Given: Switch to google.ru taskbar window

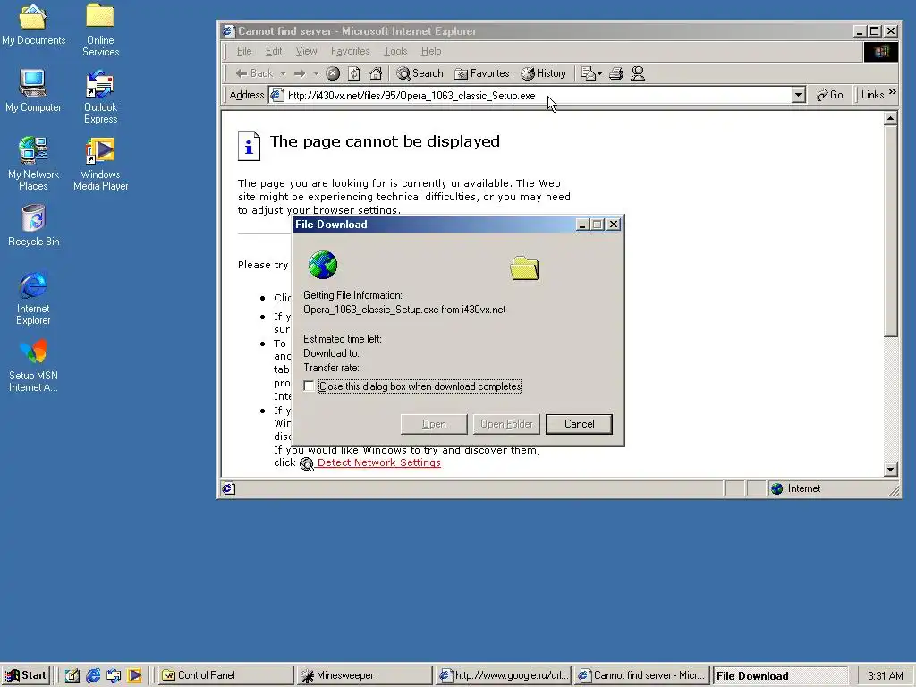Looking at the screenshot, I should coord(503,676).
